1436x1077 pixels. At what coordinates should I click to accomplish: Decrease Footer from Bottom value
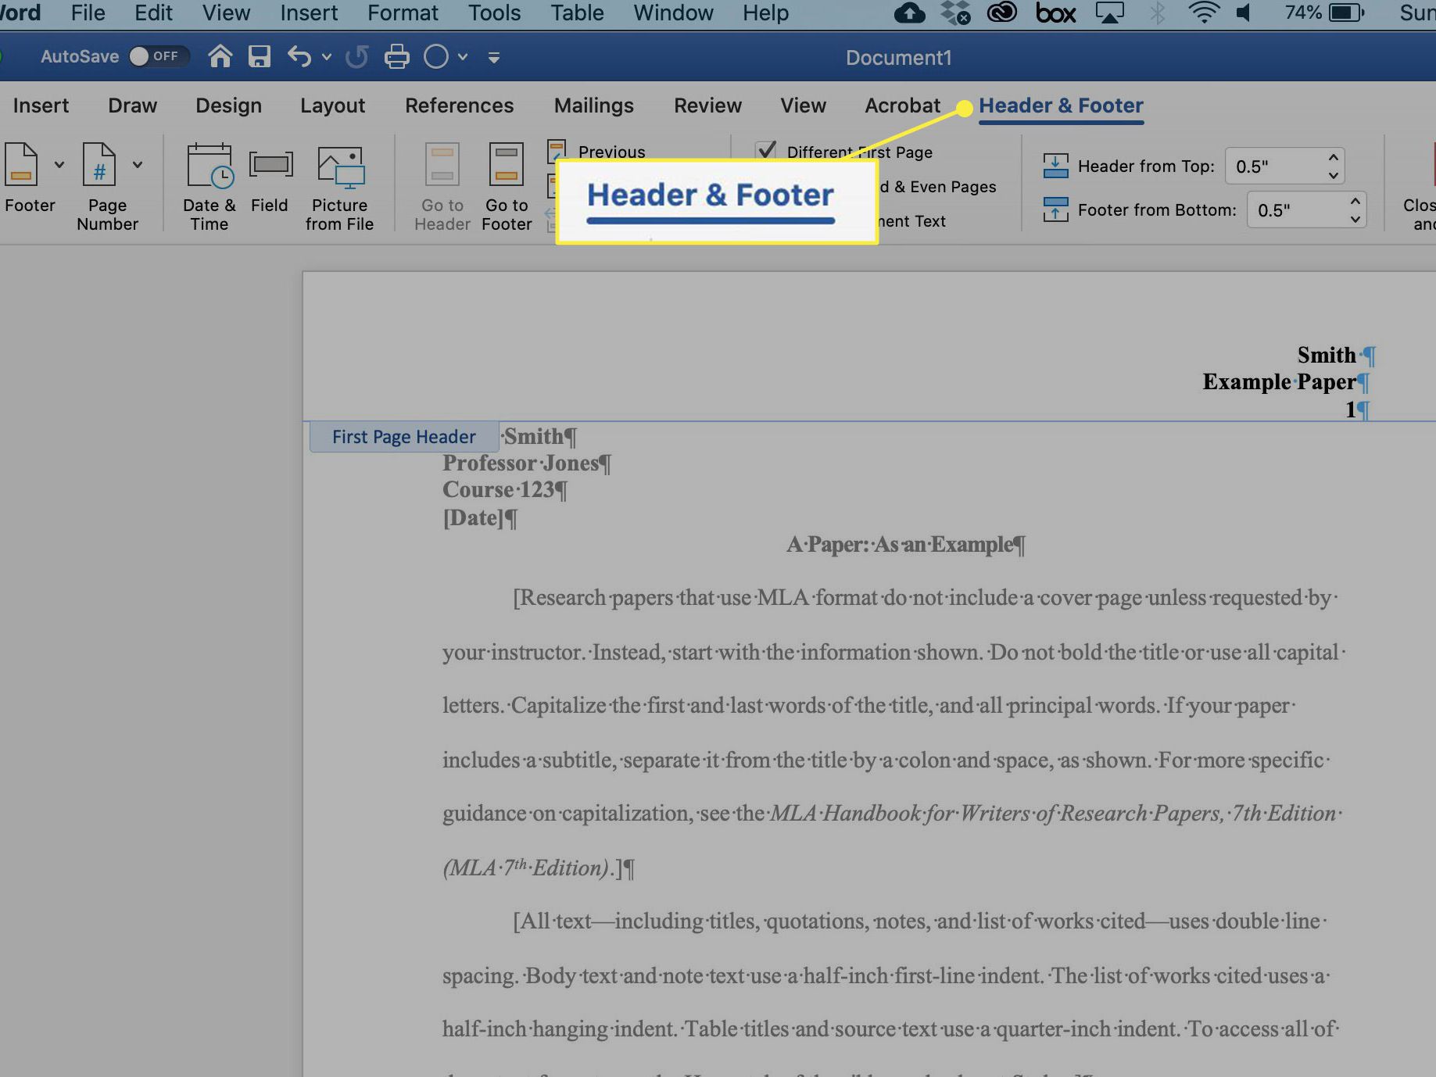(1355, 220)
